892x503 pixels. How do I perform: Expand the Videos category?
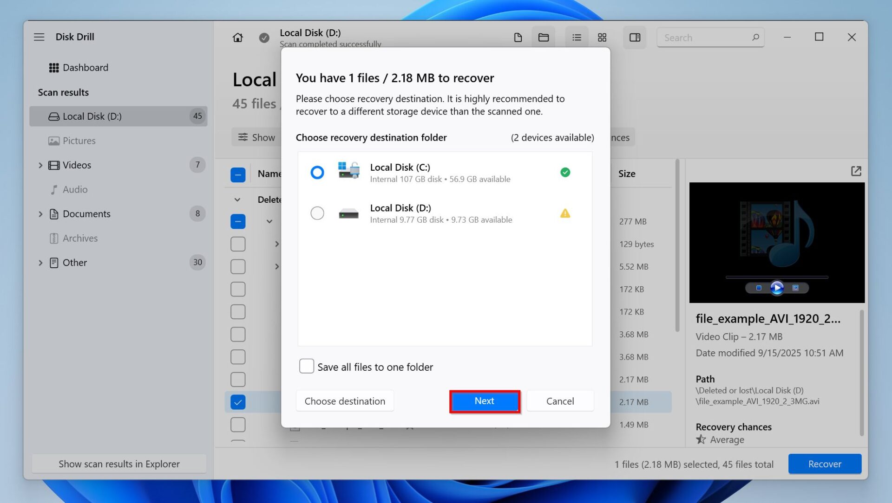coord(40,165)
